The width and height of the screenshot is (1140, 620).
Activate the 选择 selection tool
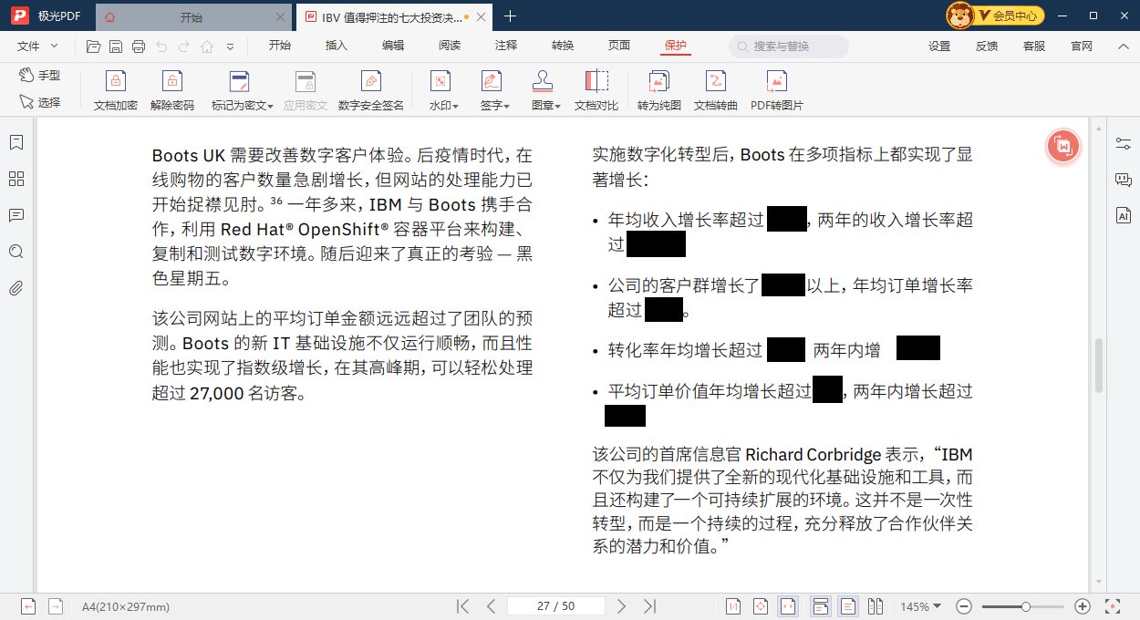(40, 102)
